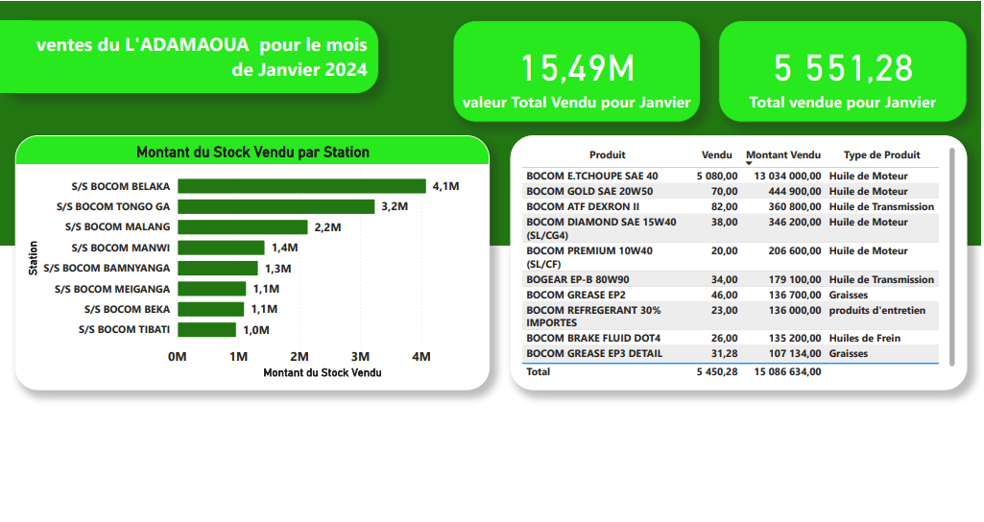
Task: Click the 136 700,00 amount cell
Action: [x=795, y=295]
